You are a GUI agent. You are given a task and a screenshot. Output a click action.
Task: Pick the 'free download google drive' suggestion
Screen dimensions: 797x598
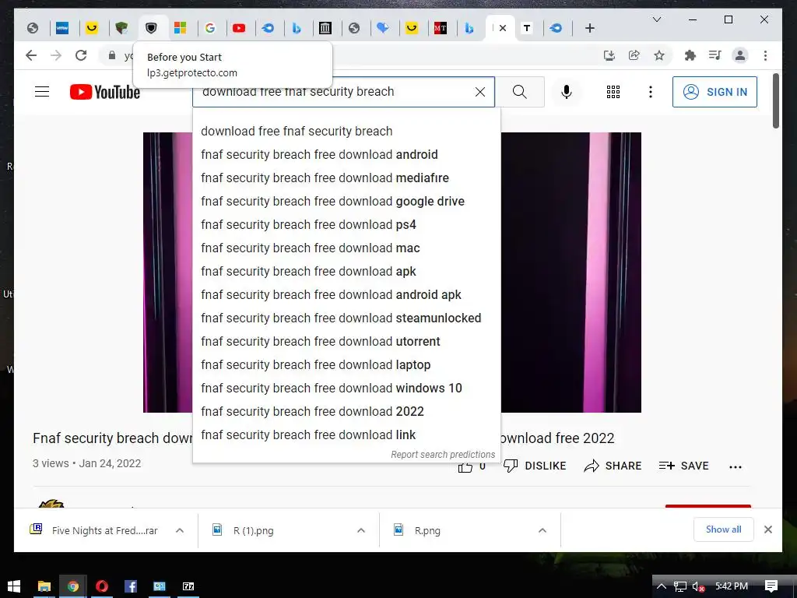click(x=346, y=202)
